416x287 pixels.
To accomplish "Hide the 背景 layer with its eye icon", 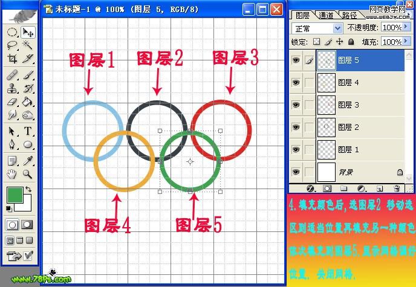I will [296, 172].
